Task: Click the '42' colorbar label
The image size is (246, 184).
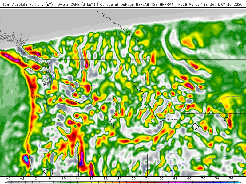Action: [175, 178]
